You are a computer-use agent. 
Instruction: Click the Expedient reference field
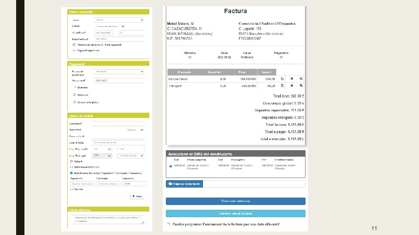click(x=82, y=184)
